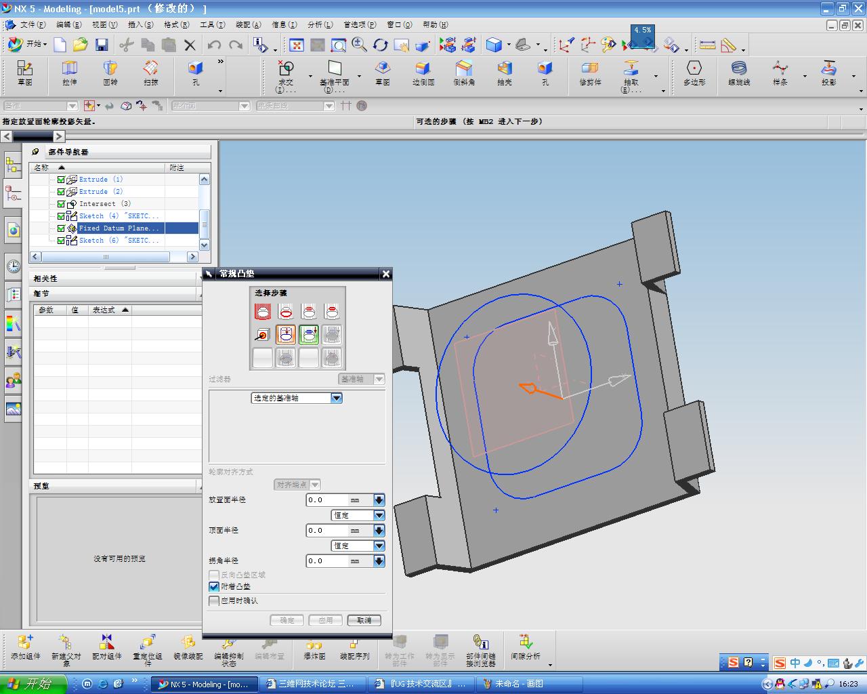Open the 顶面半径 value options arrow

tap(379, 531)
